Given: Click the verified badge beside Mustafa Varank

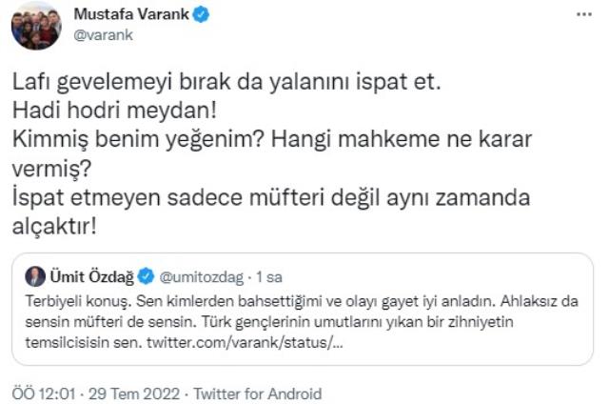Looking at the screenshot, I should pos(202,16).
